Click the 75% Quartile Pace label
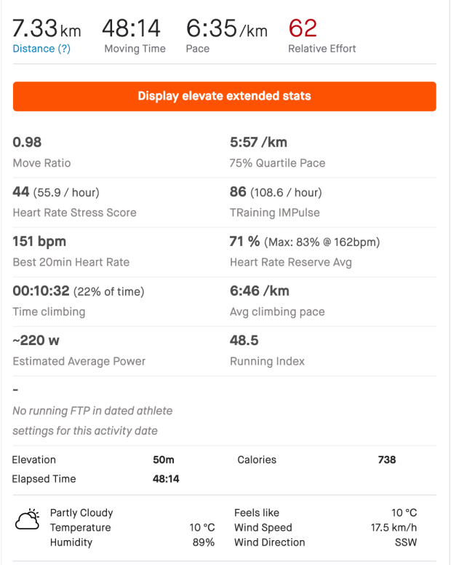 click(277, 163)
